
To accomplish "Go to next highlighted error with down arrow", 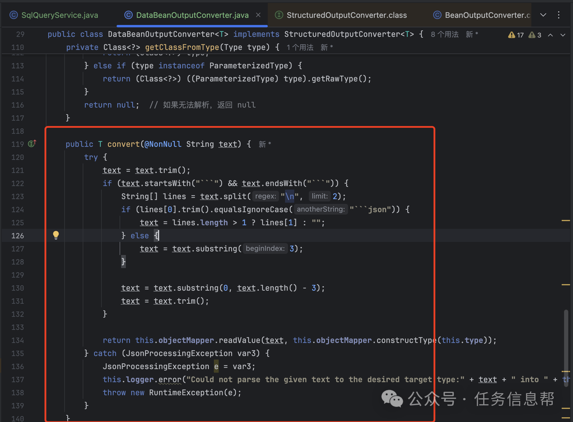I will pyautogui.click(x=563, y=35).
